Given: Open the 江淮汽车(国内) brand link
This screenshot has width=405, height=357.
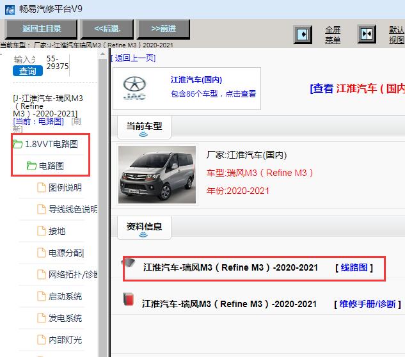Looking at the screenshot, I should pyautogui.click(x=196, y=79).
